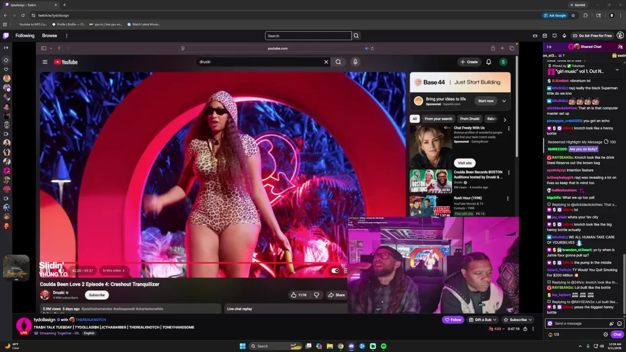The height and width of the screenshot is (352, 626).
Task: Open the Twitch user avatar menu
Action: click(620, 35)
